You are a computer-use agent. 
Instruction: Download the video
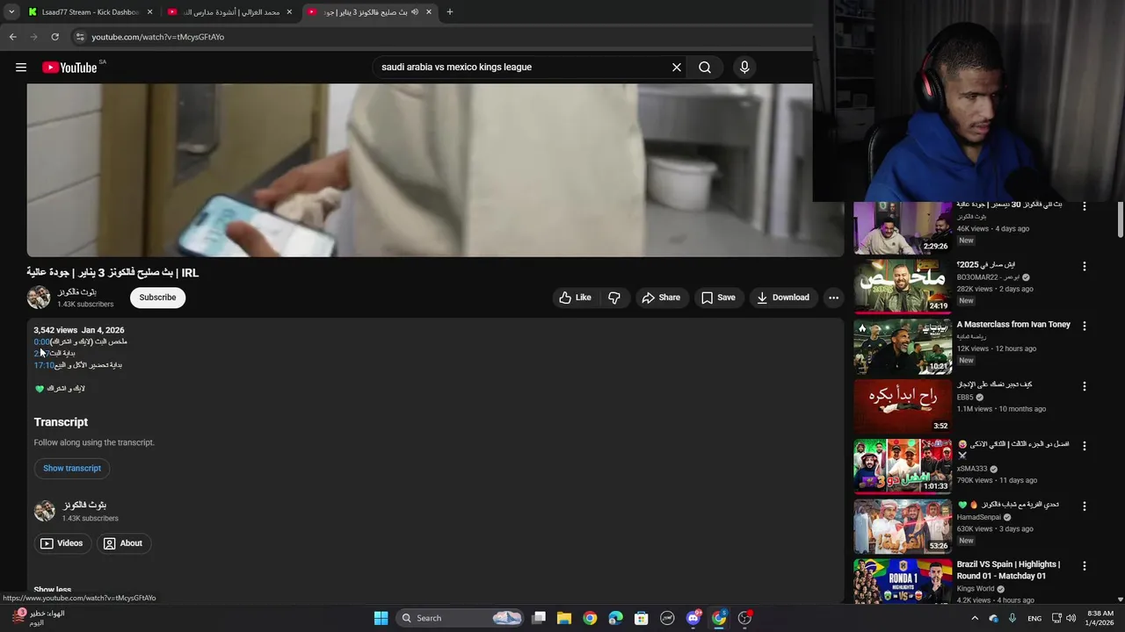tap(782, 298)
